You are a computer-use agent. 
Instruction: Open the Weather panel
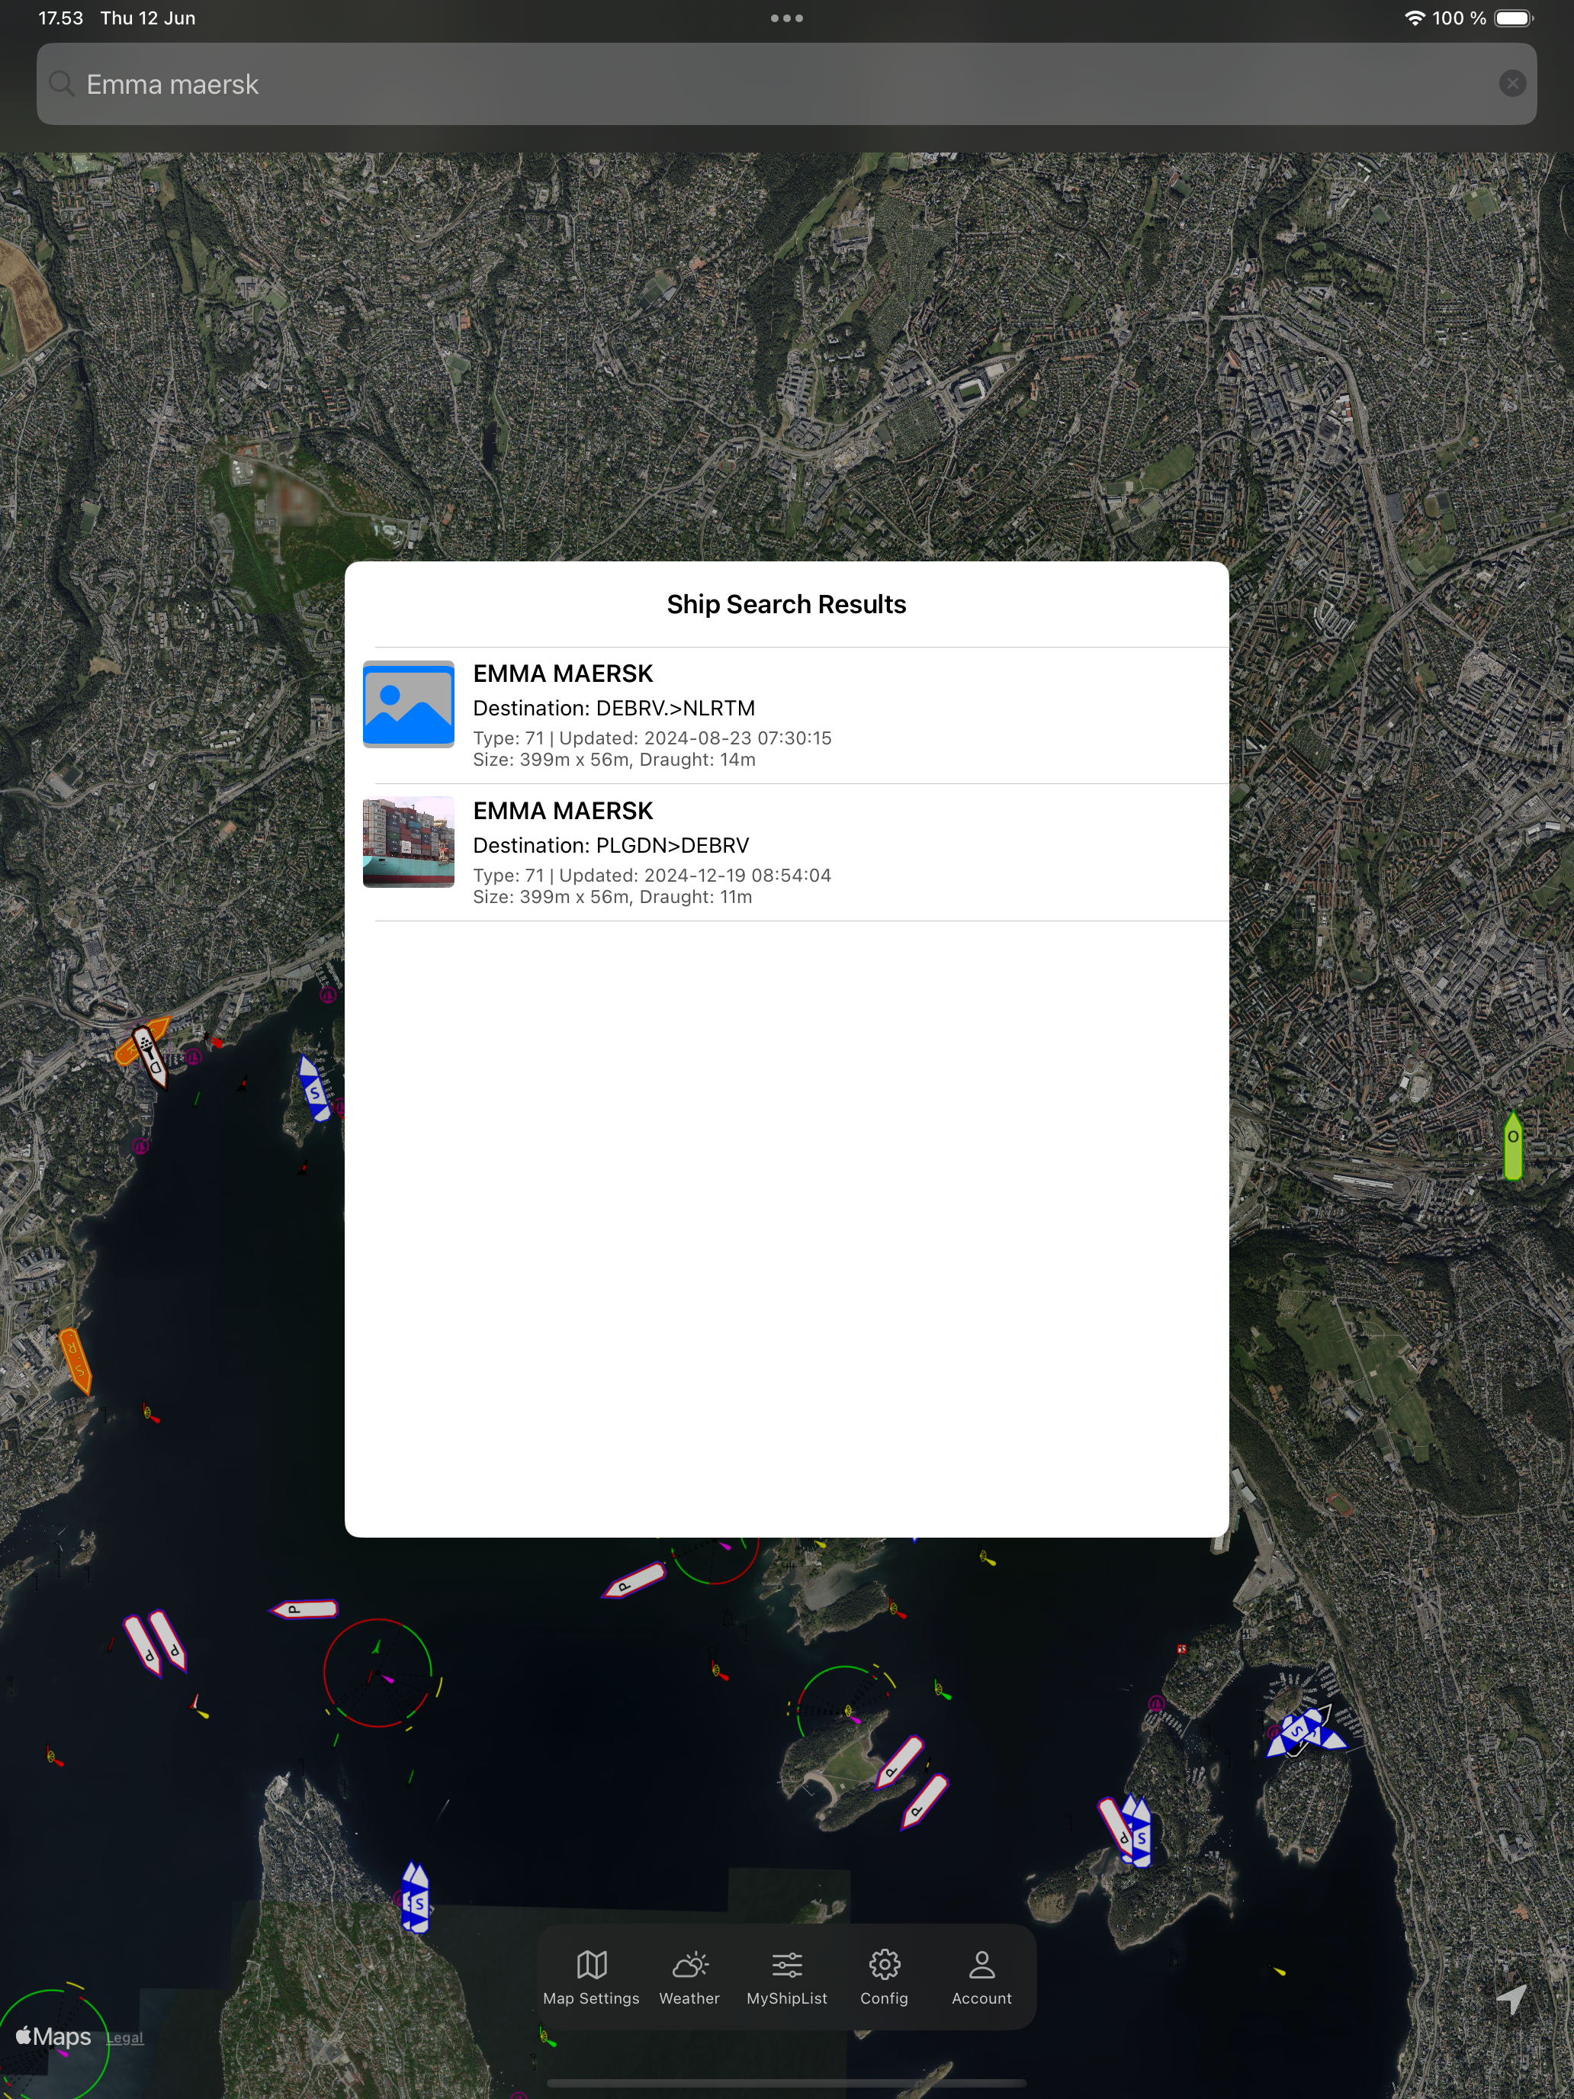[x=689, y=1978]
